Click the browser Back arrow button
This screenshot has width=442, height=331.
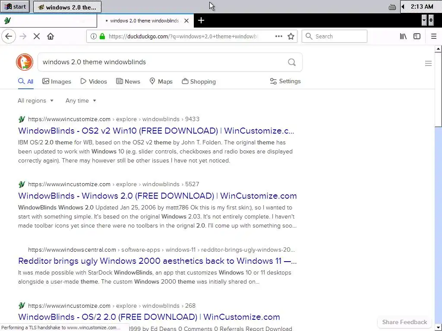click(x=9, y=36)
